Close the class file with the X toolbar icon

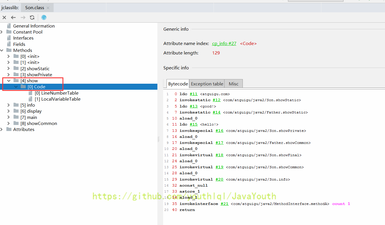tap(4, 17)
